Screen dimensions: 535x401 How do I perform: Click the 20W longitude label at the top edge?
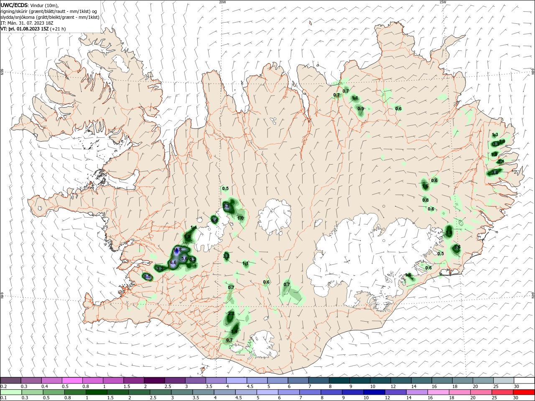pyautogui.click(x=222, y=2)
